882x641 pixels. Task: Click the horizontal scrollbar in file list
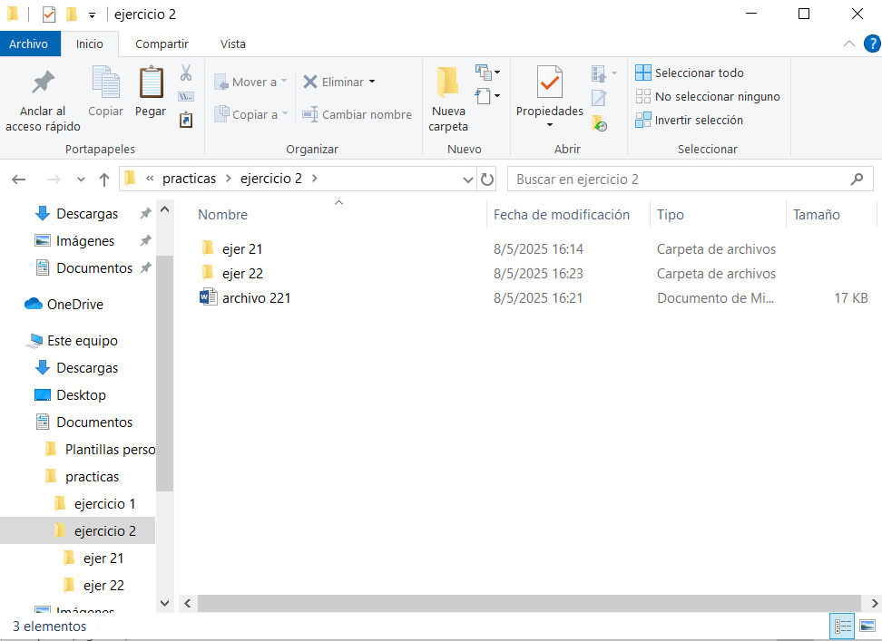coord(526,603)
